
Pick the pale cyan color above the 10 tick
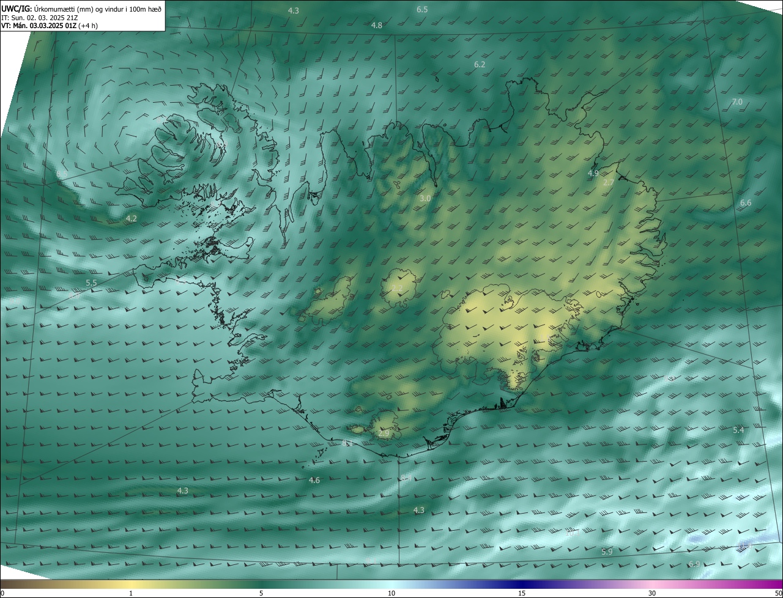click(x=391, y=584)
